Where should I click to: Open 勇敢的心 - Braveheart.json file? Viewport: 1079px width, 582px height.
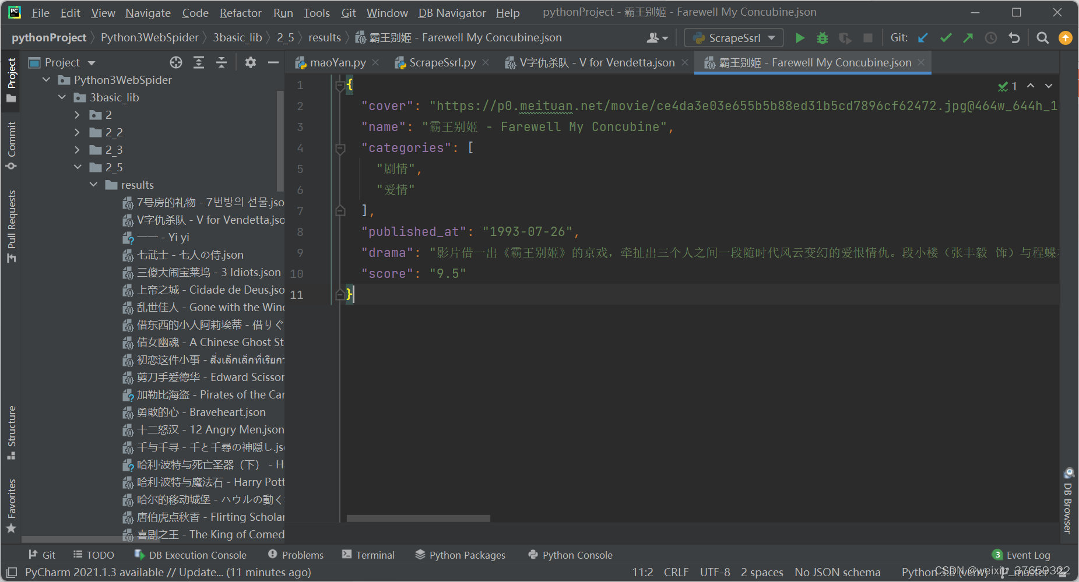coord(201,412)
